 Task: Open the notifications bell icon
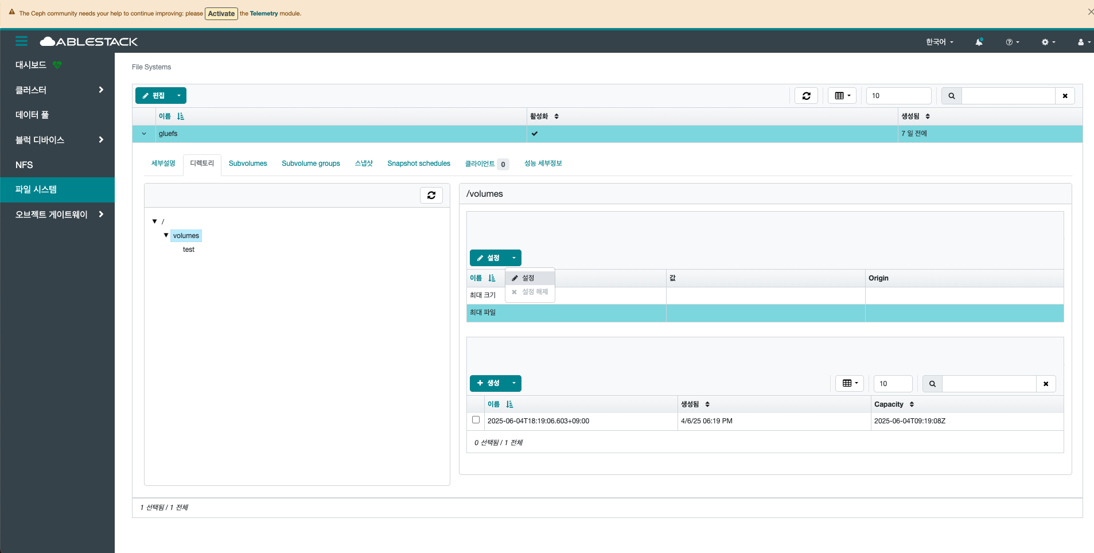(979, 42)
